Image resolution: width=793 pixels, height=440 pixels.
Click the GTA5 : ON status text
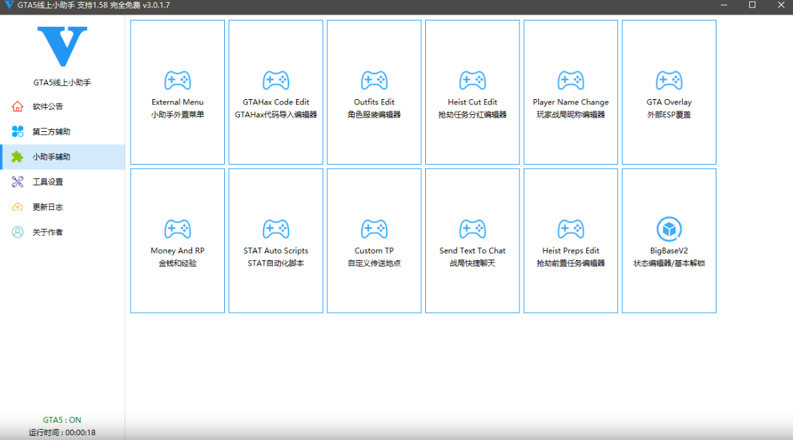[x=62, y=420]
